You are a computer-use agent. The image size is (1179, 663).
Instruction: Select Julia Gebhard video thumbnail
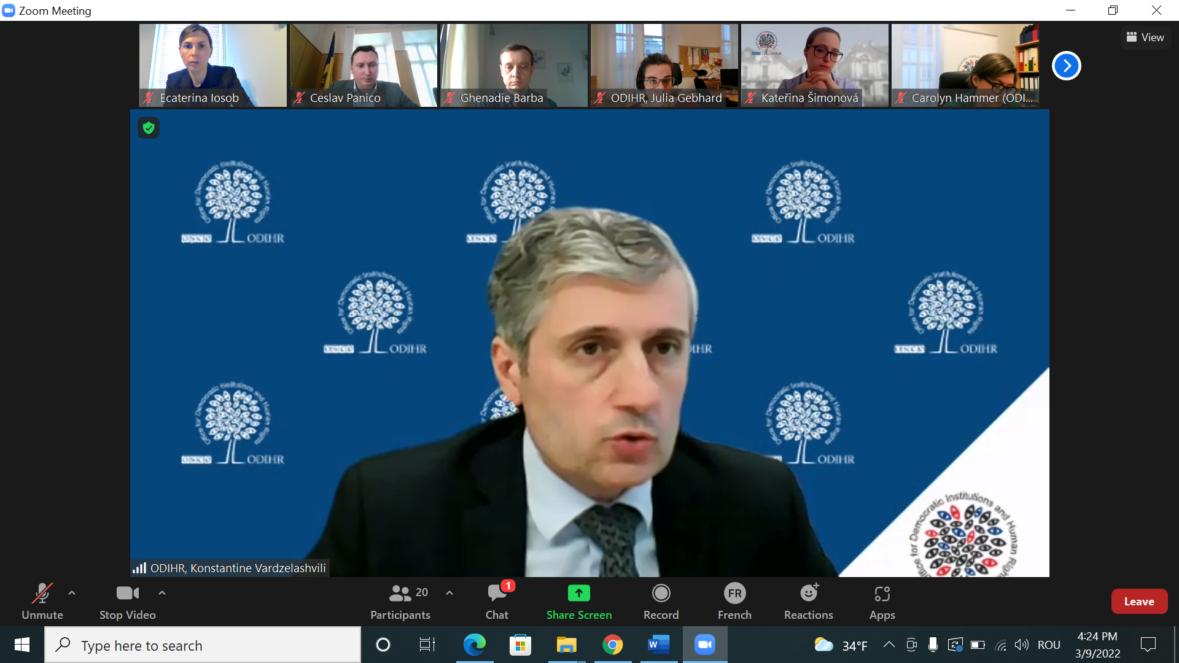[x=664, y=65]
